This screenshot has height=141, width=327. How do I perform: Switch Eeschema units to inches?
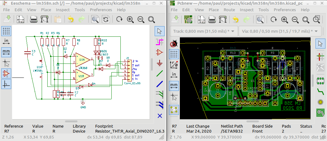(x=6, y=41)
